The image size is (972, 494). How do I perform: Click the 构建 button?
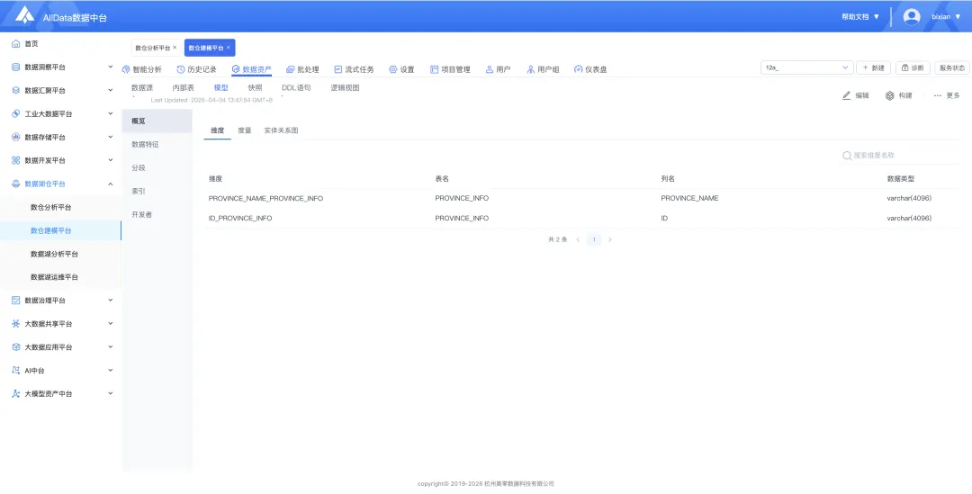pos(899,95)
